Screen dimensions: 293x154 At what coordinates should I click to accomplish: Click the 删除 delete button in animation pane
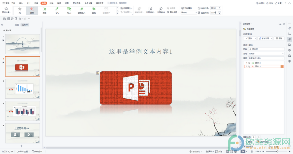click(x=279, y=38)
